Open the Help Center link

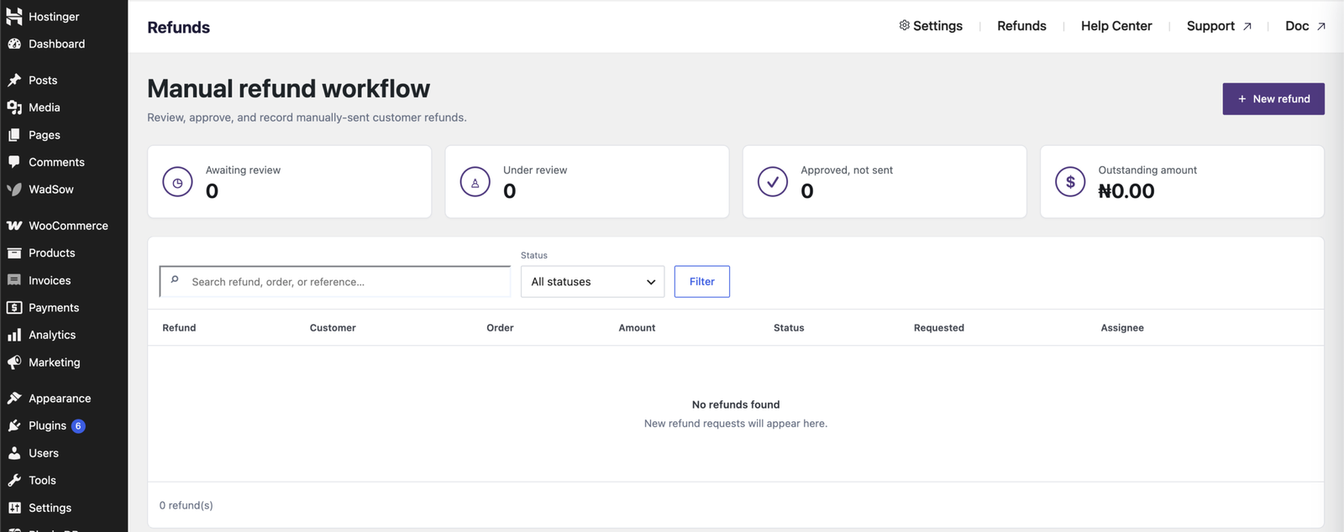(1116, 26)
